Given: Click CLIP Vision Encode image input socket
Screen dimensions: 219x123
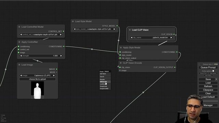Looking at the screenshot, I should pyautogui.click(x=120, y=70).
